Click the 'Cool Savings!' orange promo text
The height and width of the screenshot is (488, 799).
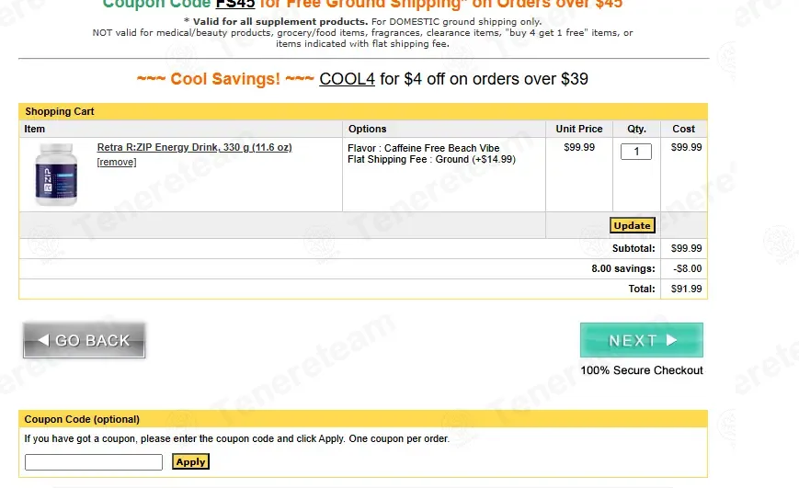(225, 79)
